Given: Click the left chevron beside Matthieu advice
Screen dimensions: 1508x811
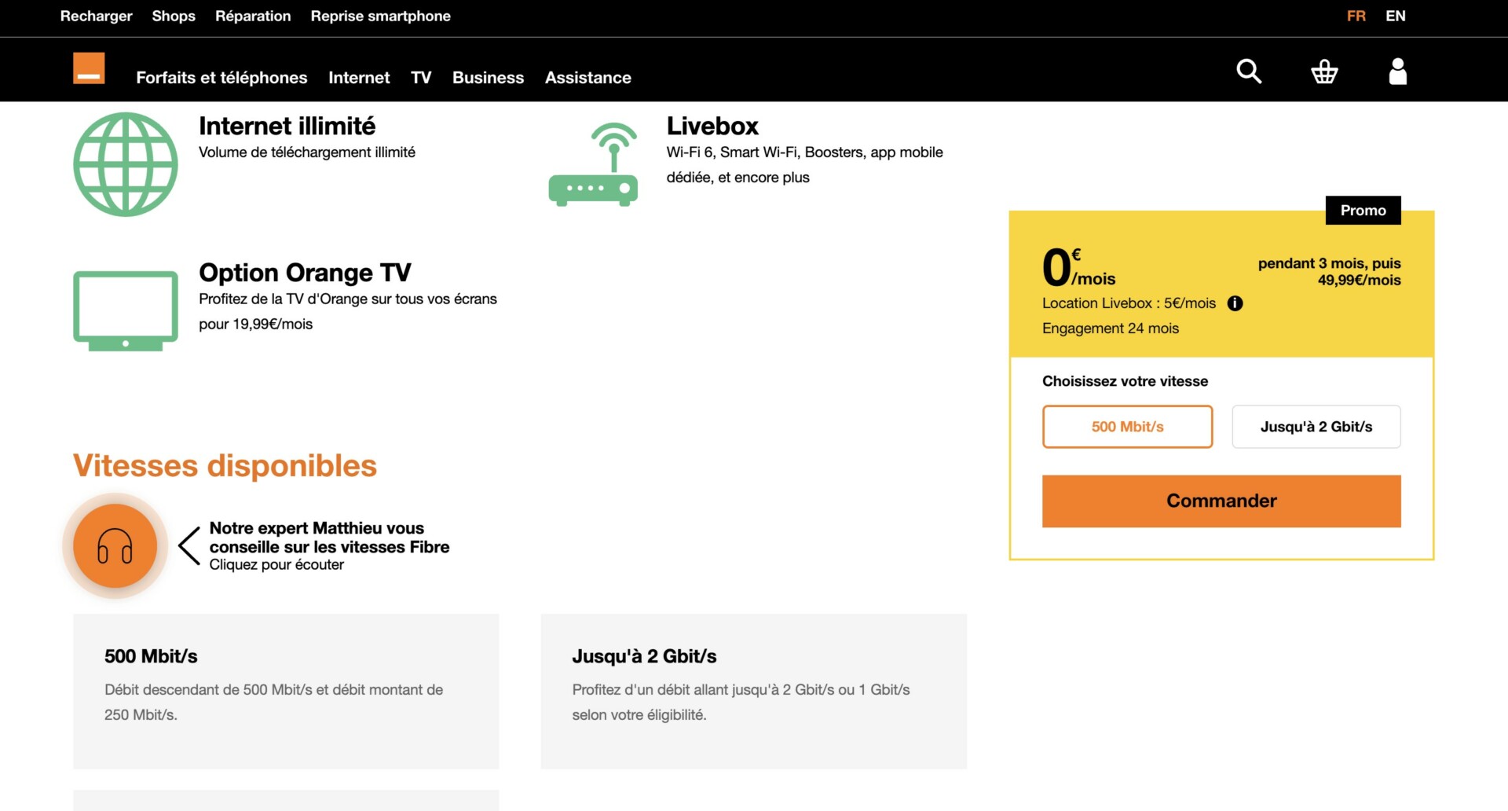Looking at the screenshot, I should coord(189,546).
